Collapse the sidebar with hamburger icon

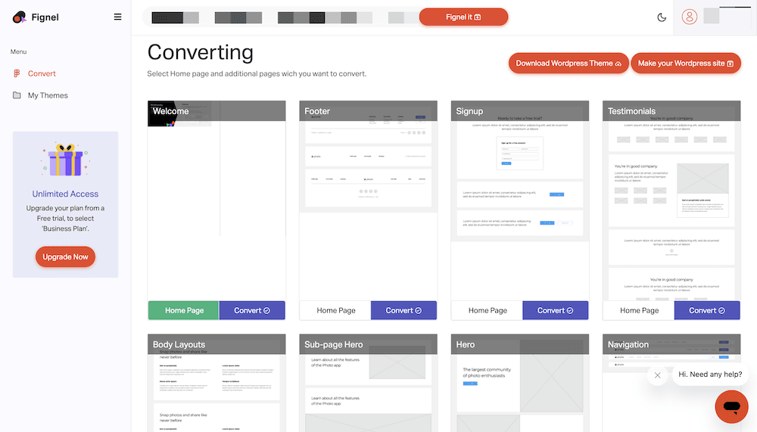pos(117,17)
